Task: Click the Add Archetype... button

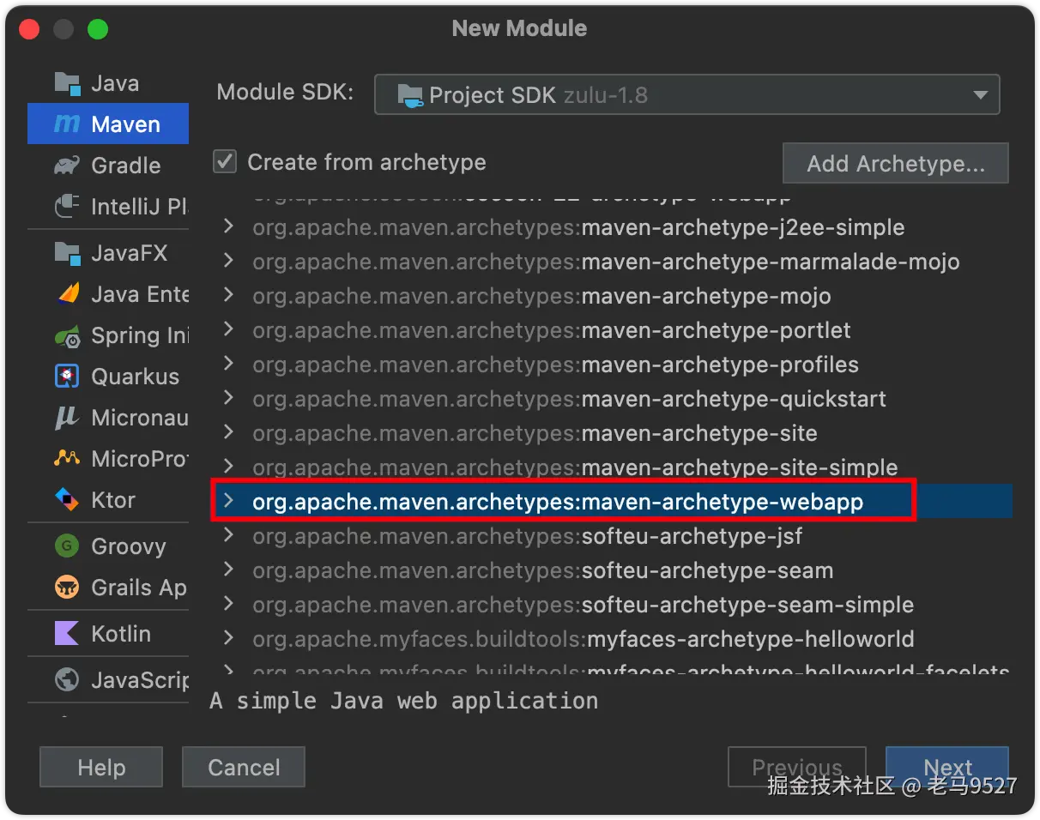Action: (x=896, y=163)
